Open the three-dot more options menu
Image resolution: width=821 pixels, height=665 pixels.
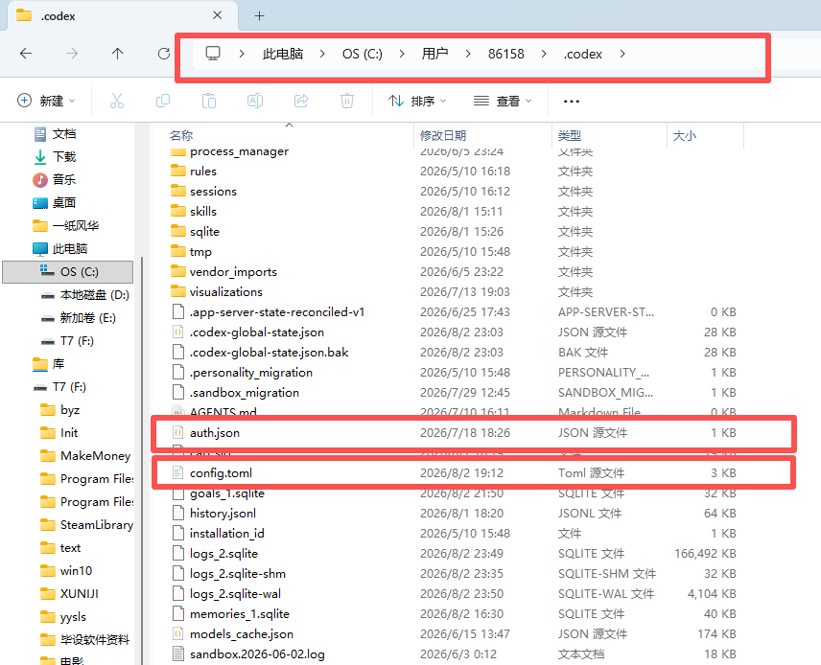[572, 101]
